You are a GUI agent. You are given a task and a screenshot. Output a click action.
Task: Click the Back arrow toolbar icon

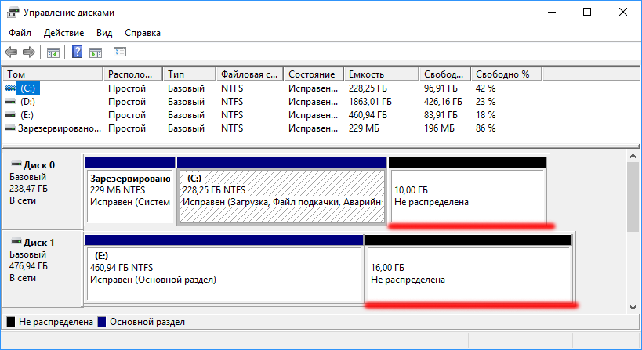coord(11,52)
